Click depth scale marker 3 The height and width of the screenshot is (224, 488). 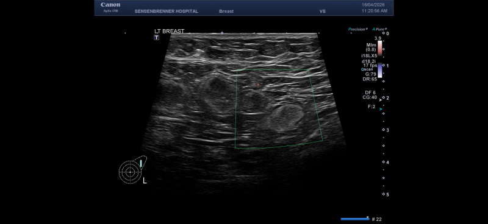[387, 130]
